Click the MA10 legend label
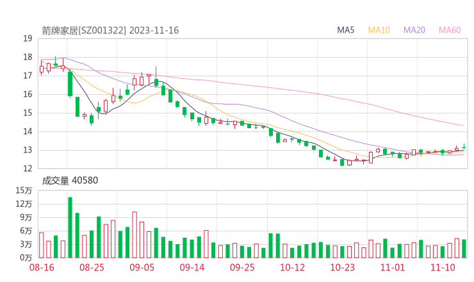The image size is (474, 282). pyautogui.click(x=379, y=30)
